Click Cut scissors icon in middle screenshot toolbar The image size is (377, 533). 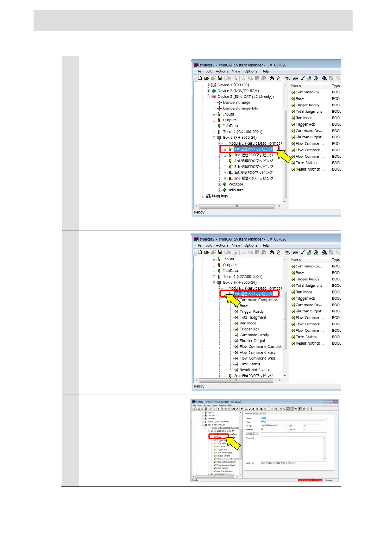[x=244, y=252]
